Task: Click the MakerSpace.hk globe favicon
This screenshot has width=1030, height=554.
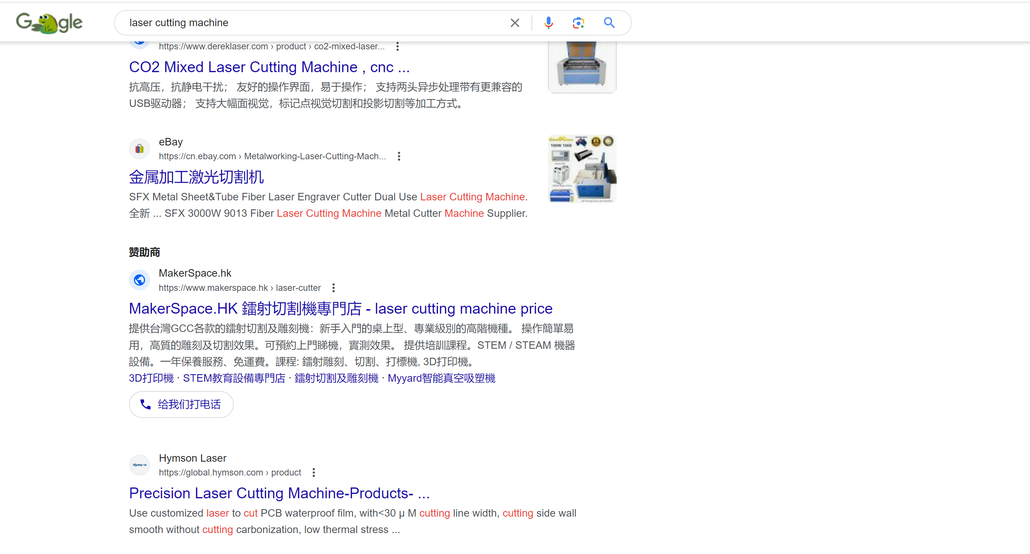Action: (139, 280)
